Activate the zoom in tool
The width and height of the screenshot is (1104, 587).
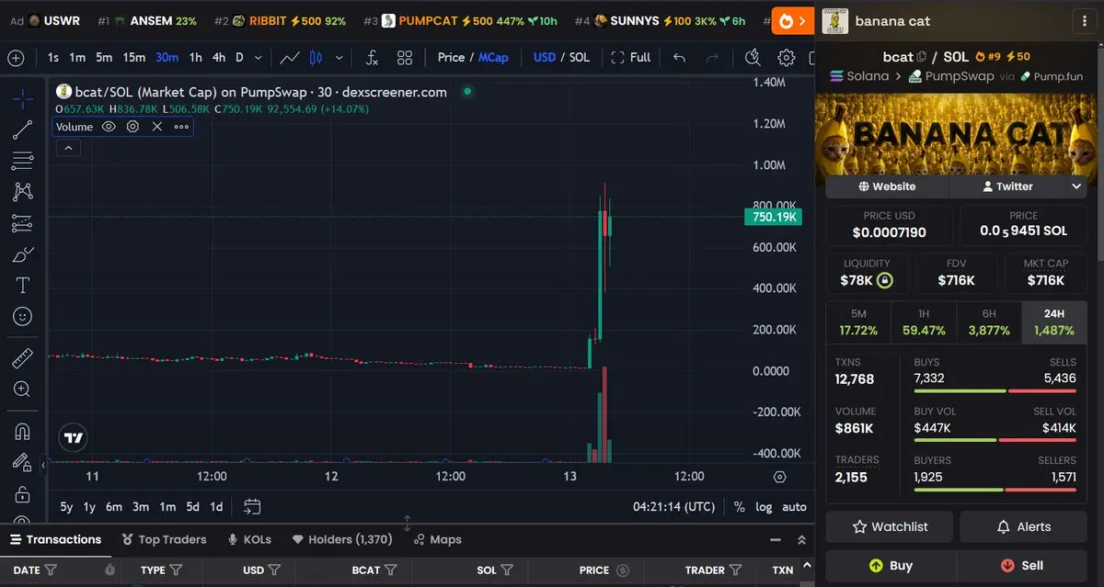[23, 389]
